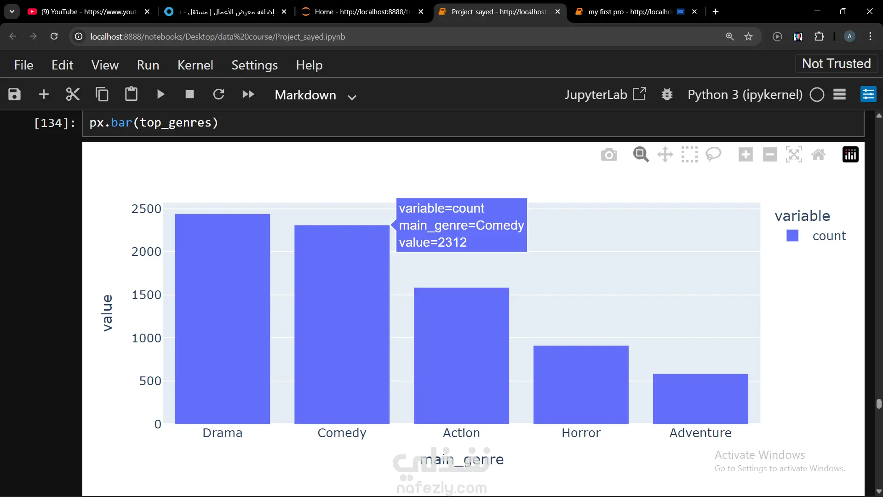The height and width of the screenshot is (497, 883).
Task: Toggle the Plotly zoom mode
Action: click(641, 155)
